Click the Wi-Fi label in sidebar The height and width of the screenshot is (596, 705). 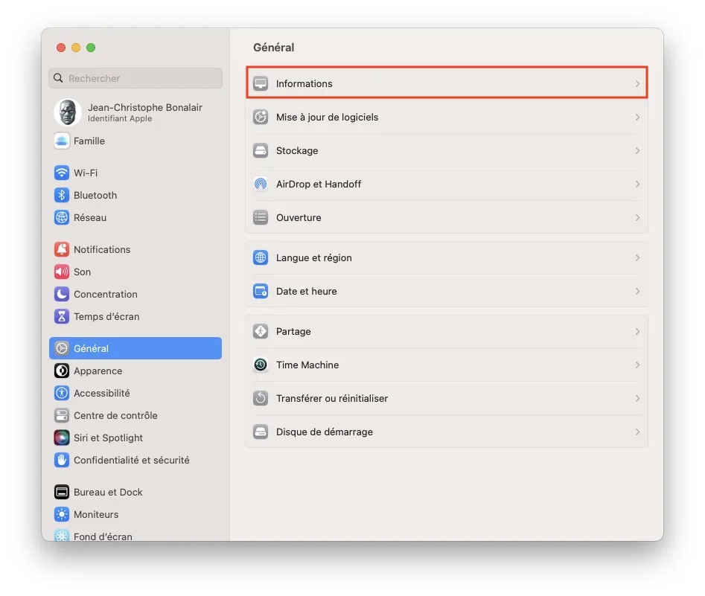86,173
